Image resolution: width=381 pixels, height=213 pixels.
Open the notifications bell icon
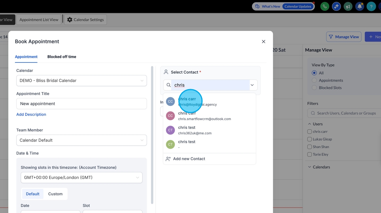360,6
